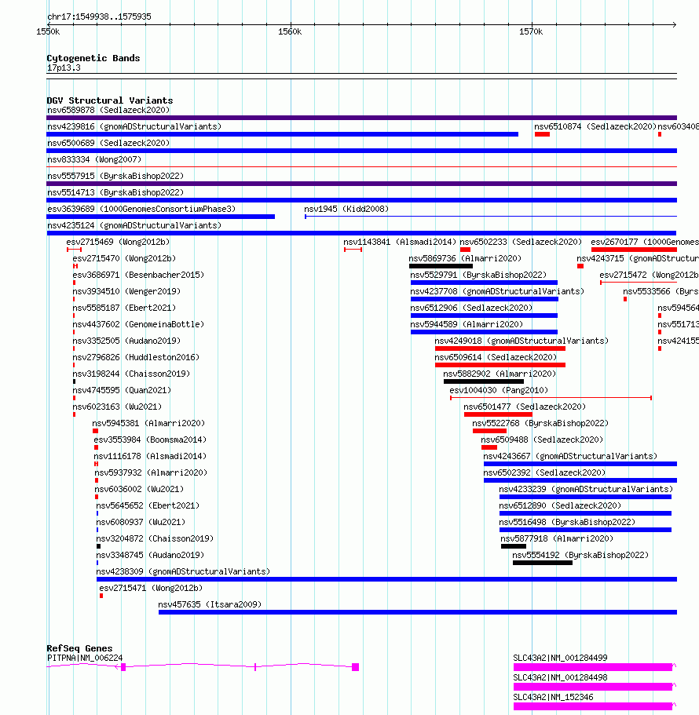Select nsv6080937 (Wu2021) variant
Viewport: 699px width, 715px height.
[141, 521]
